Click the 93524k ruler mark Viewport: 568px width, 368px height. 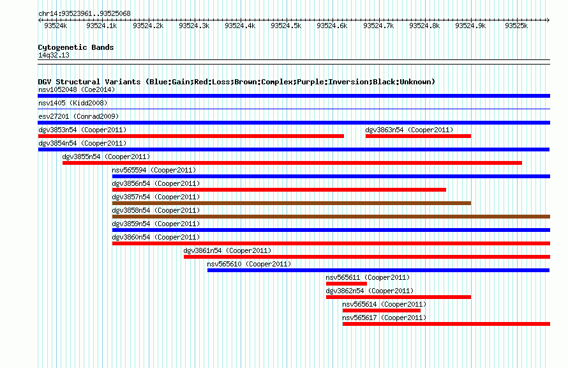point(56,26)
